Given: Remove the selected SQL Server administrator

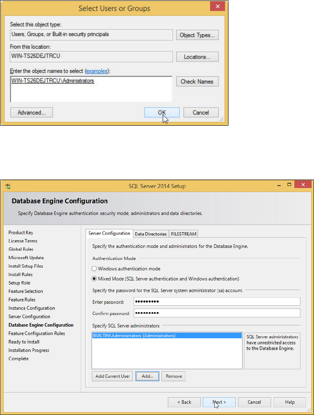Looking at the screenshot, I should click(173, 376).
